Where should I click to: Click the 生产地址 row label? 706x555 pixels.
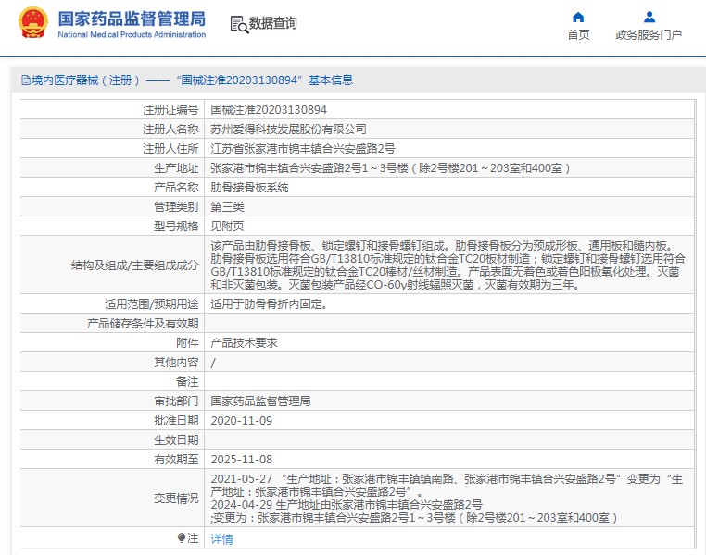(x=176, y=168)
